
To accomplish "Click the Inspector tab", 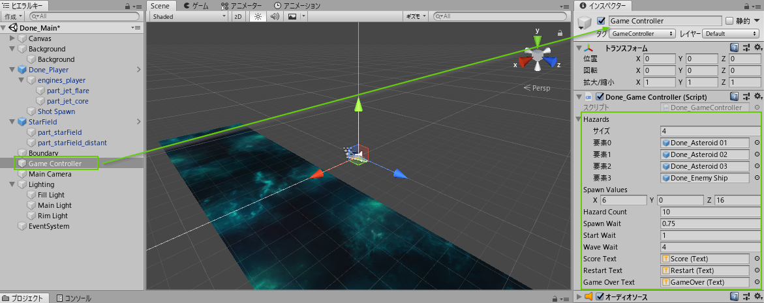I will pyautogui.click(x=604, y=6).
